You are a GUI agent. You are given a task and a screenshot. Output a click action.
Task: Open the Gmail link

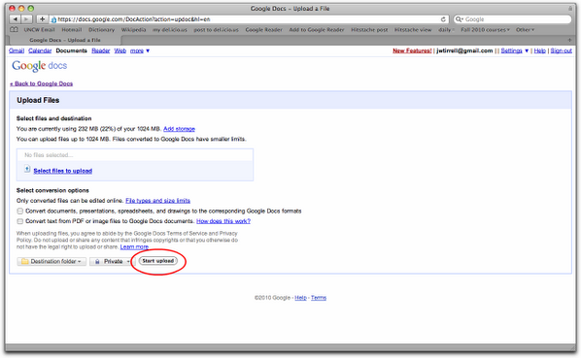[17, 50]
